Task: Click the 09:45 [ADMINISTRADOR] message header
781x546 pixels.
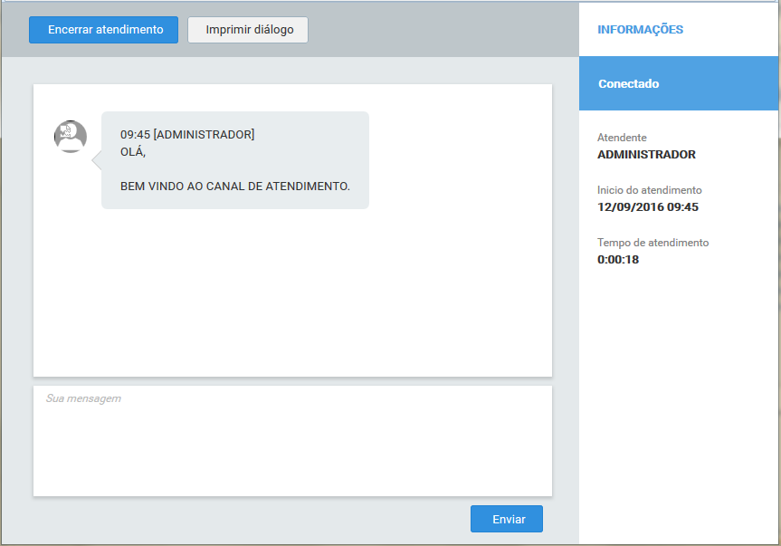Action: pyautogui.click(x=187, y=135)
